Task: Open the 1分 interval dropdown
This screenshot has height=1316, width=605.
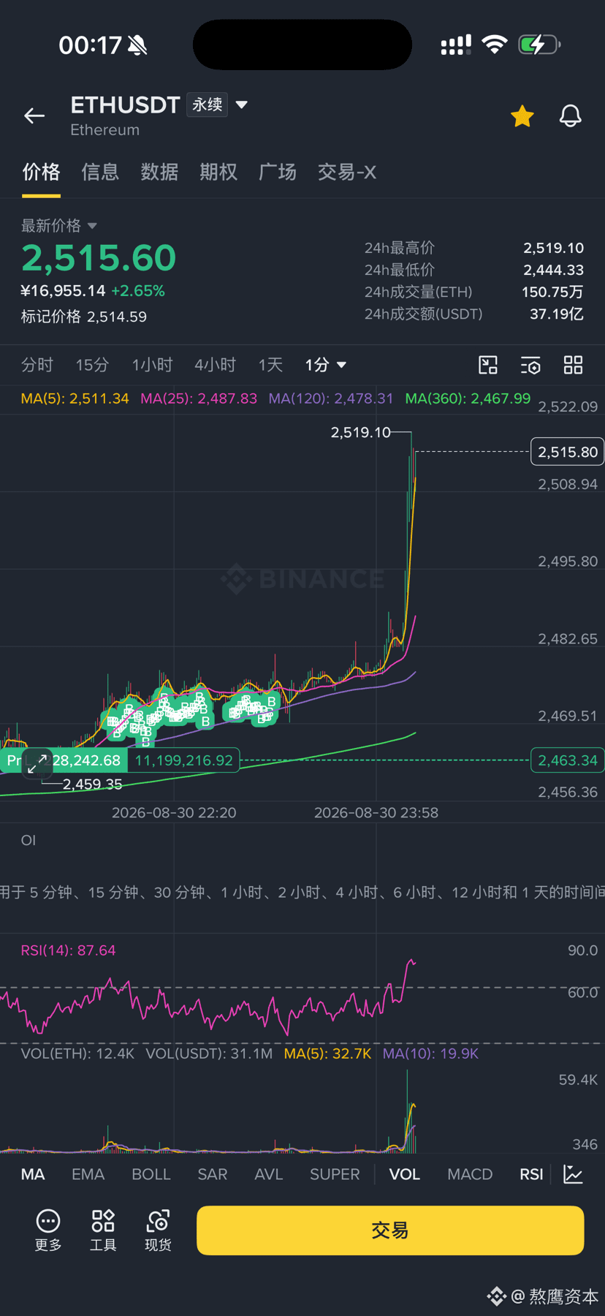Action: 325,365
